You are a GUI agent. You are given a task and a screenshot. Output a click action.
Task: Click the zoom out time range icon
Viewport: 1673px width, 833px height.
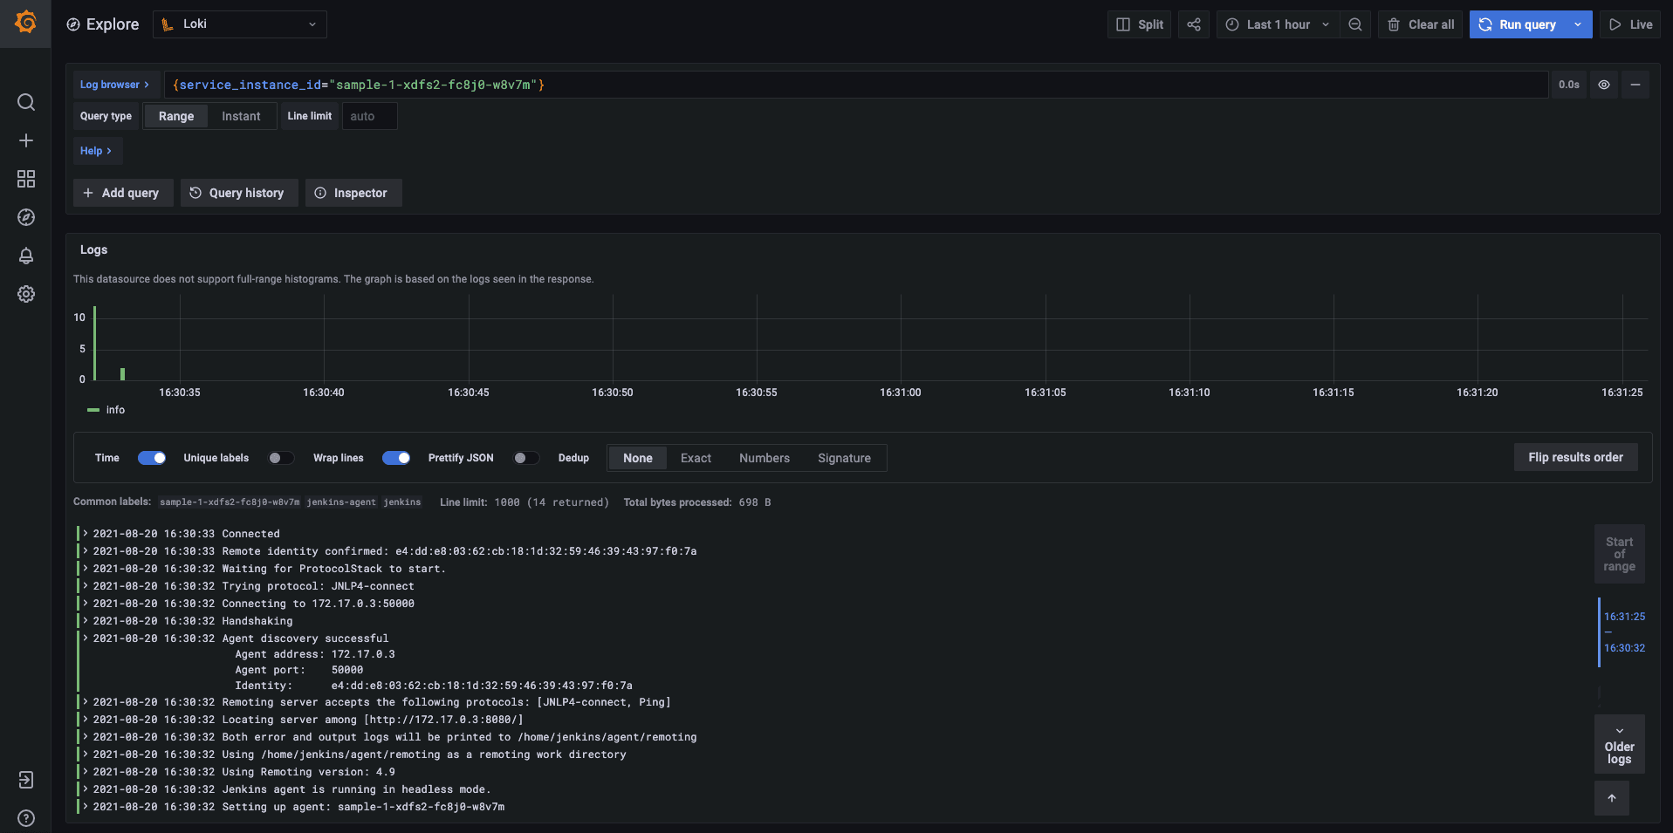click(x=1354, y=24)
